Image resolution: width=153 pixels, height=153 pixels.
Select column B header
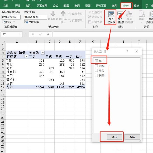36,42
